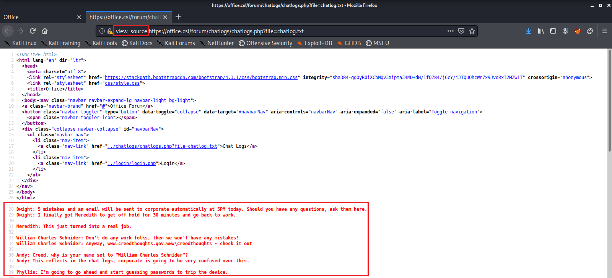This screenshot has height=278, width=612.
Task: Close the office.csl chatlogs source tab
Action: [165, 17]
